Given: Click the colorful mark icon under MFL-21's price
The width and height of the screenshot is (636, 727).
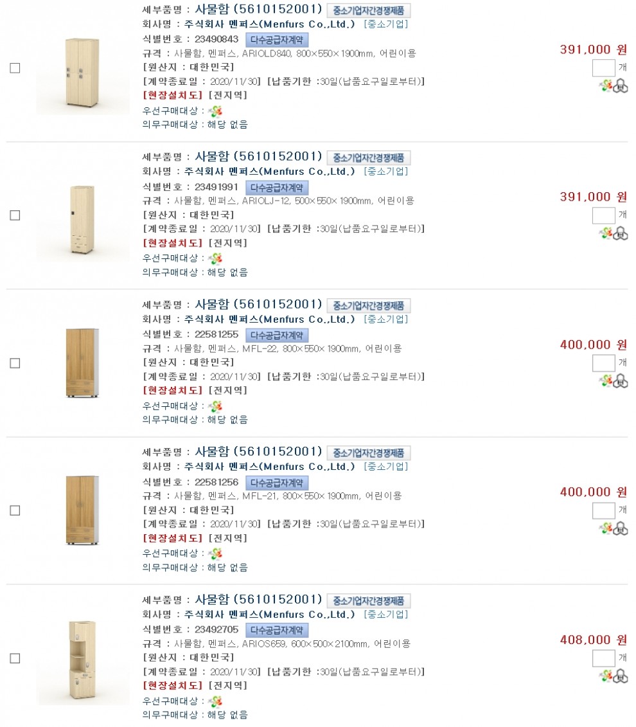Looking at the screenshot, I should pyautogui.click(x=606, y=528).
